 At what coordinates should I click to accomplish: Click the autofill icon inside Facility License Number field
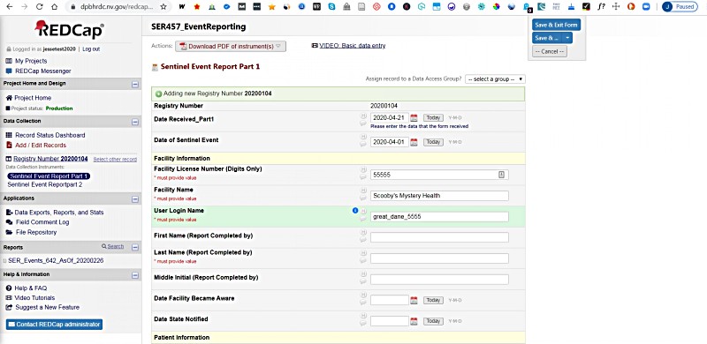point(501,175)
